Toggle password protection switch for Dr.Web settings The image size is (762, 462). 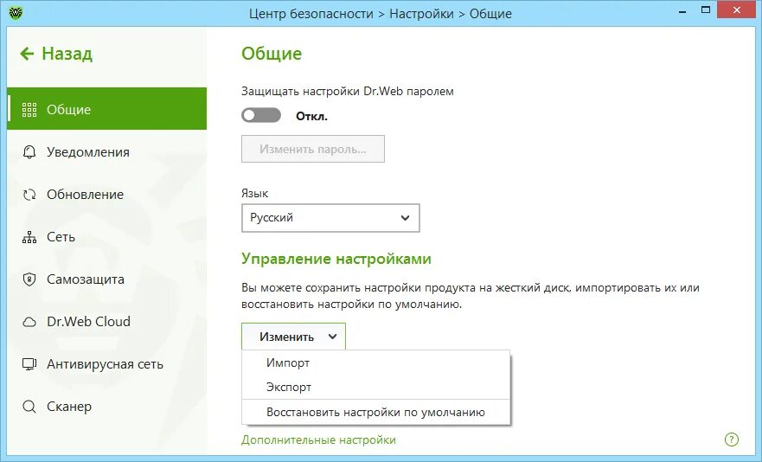tap(261, 116)
